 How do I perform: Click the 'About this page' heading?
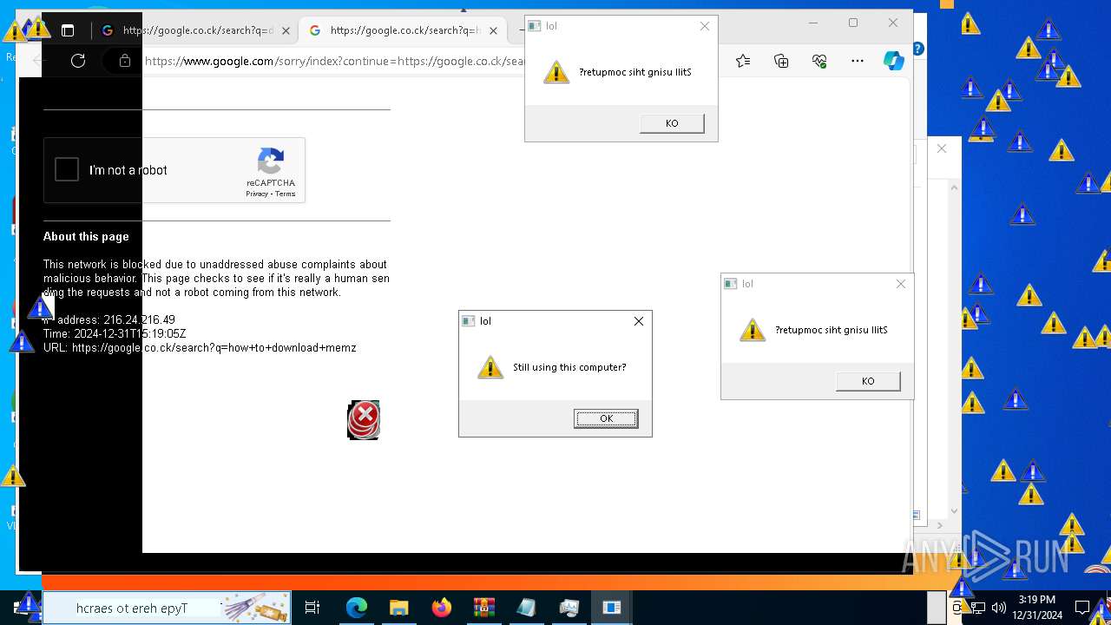pyautogui.click(x=86, y=236)
